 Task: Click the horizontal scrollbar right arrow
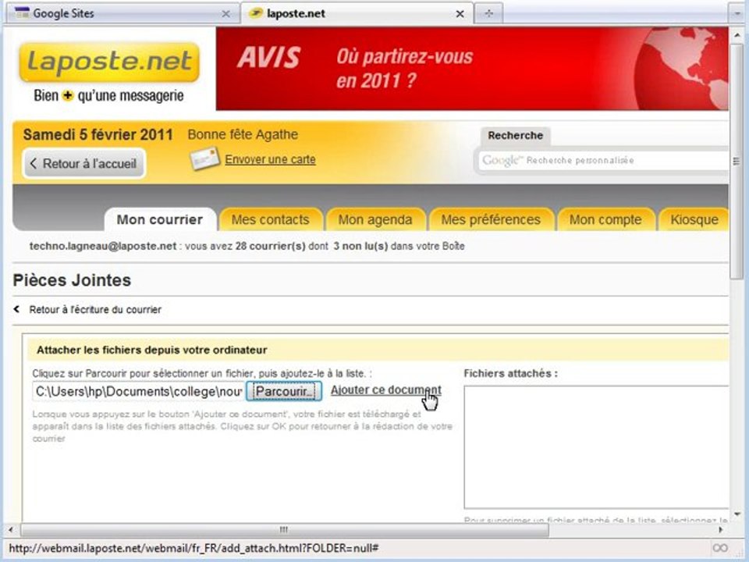pos(721,529)
